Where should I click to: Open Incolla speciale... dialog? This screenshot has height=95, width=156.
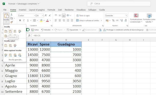point(16,60)
